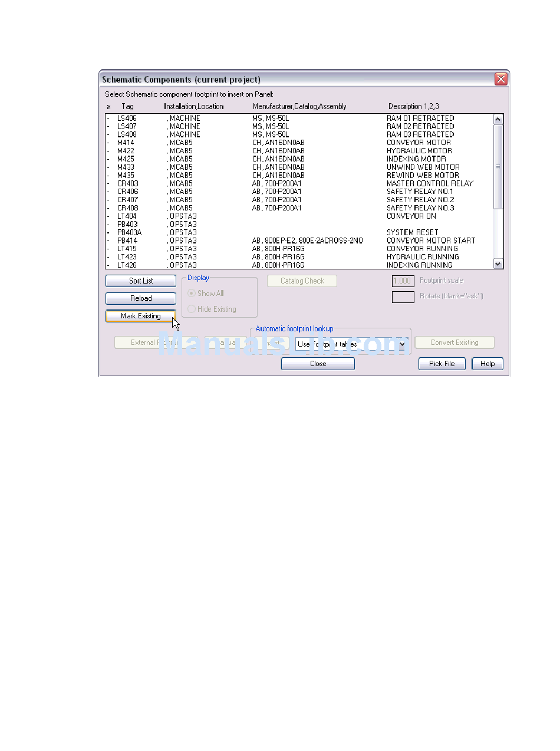The width and height of the screenshot is (560, 751).
Task: Click the Mark Existing button
Action: click(x=141, y=317)
